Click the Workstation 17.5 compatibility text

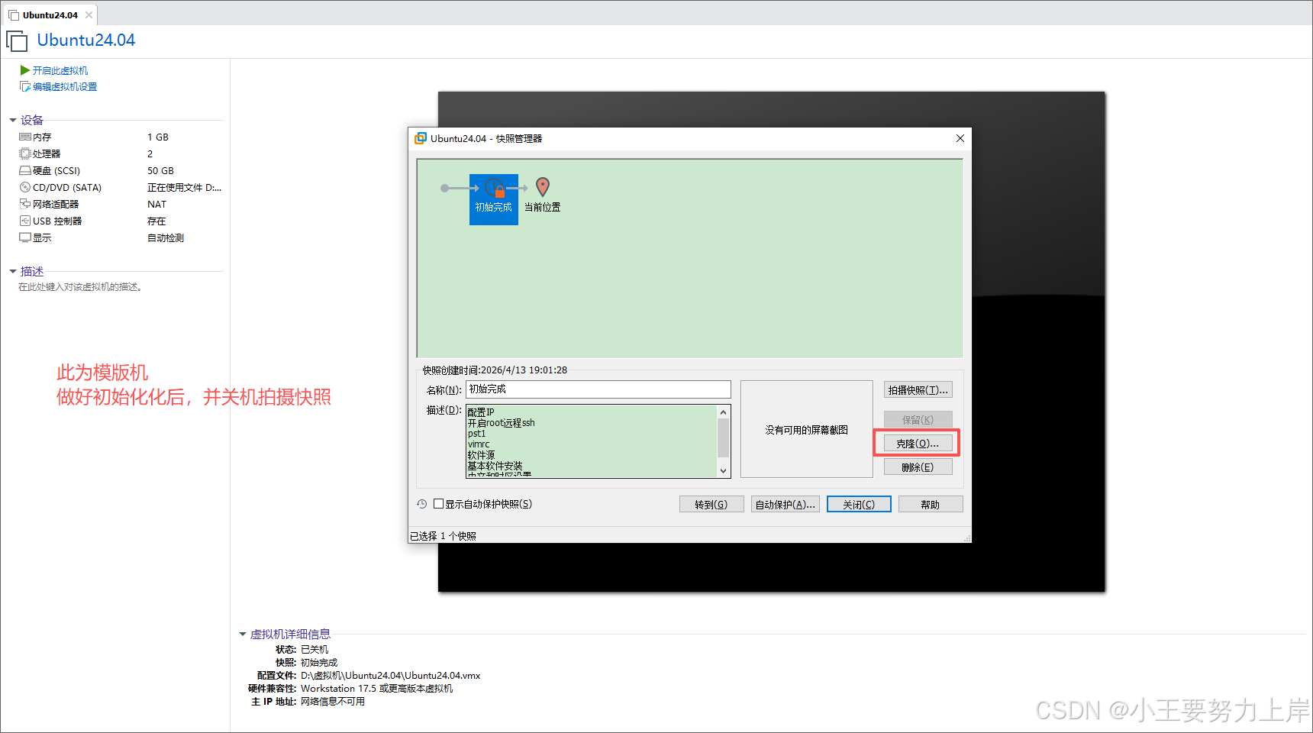point(377,689)
